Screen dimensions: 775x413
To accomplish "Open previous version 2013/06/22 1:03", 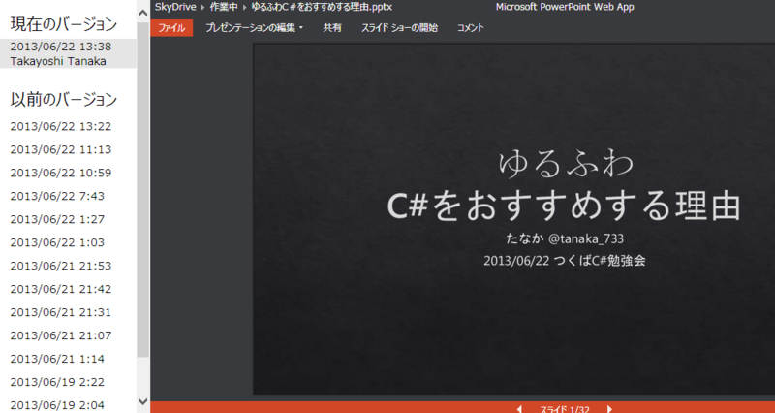I will [x=57, y=242].
